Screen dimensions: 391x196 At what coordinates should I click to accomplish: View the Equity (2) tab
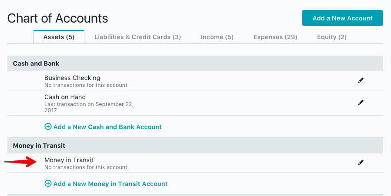point(332,37)
